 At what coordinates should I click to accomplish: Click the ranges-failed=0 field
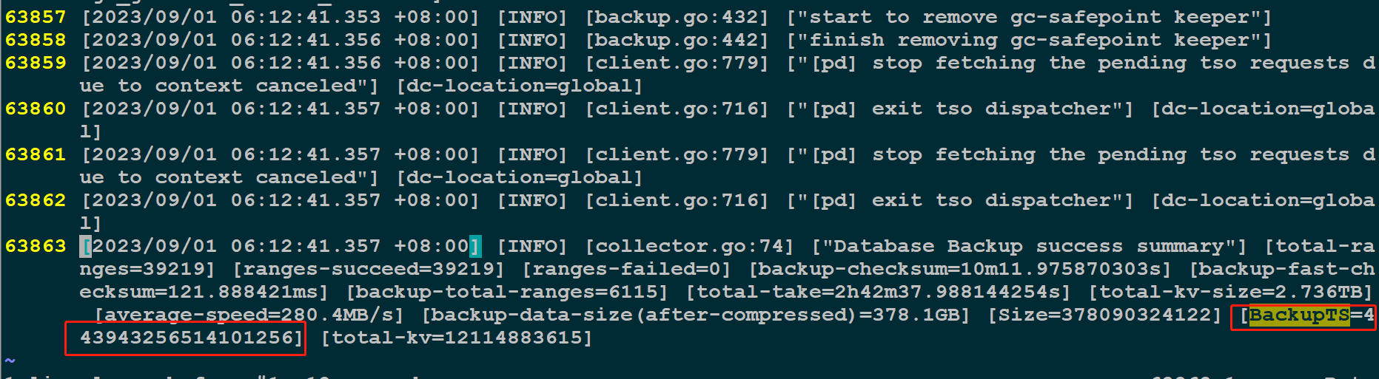click(x=626, y=270)
